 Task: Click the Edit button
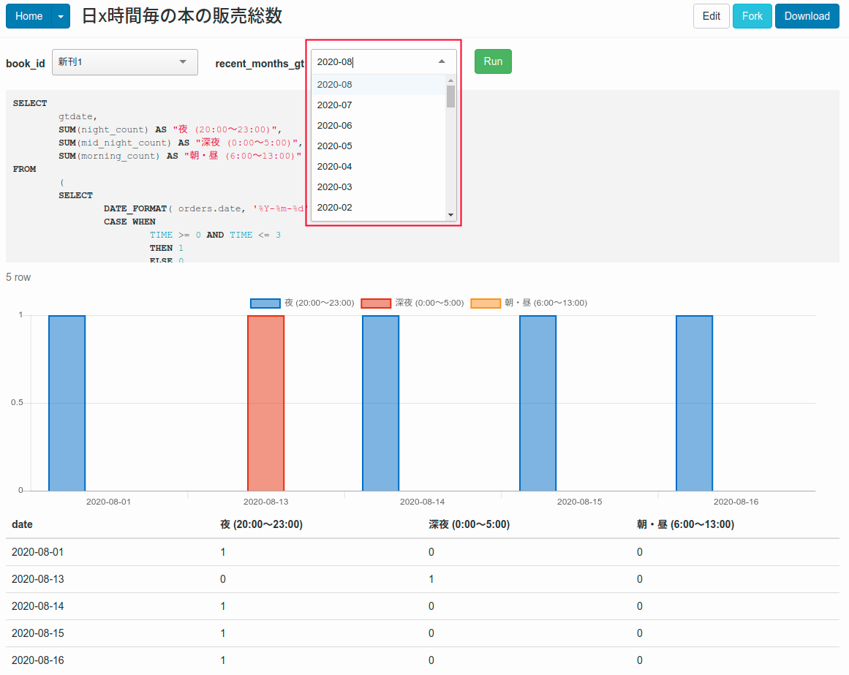pos(711,16)
